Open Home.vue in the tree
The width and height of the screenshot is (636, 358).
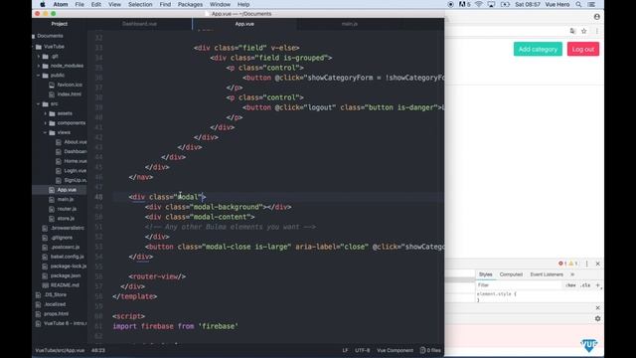(76, 161)
